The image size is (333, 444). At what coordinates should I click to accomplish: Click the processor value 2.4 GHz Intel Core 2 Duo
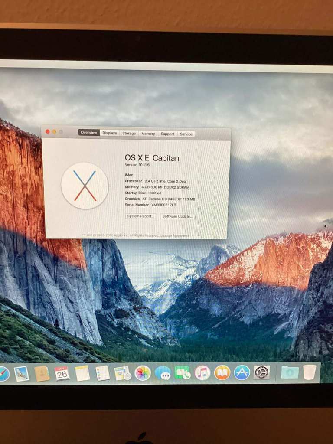[x=165, y=181]
